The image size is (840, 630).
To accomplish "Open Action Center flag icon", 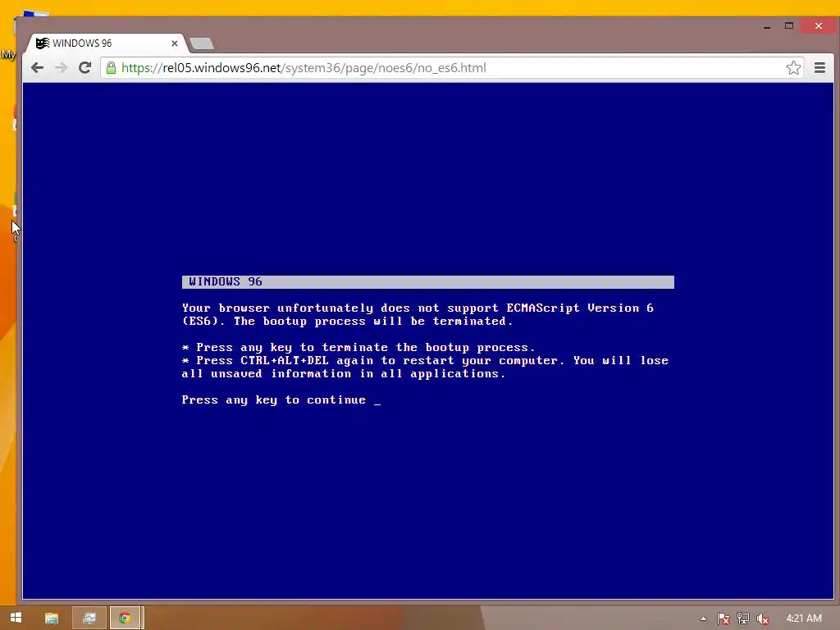I will point(723,619).
